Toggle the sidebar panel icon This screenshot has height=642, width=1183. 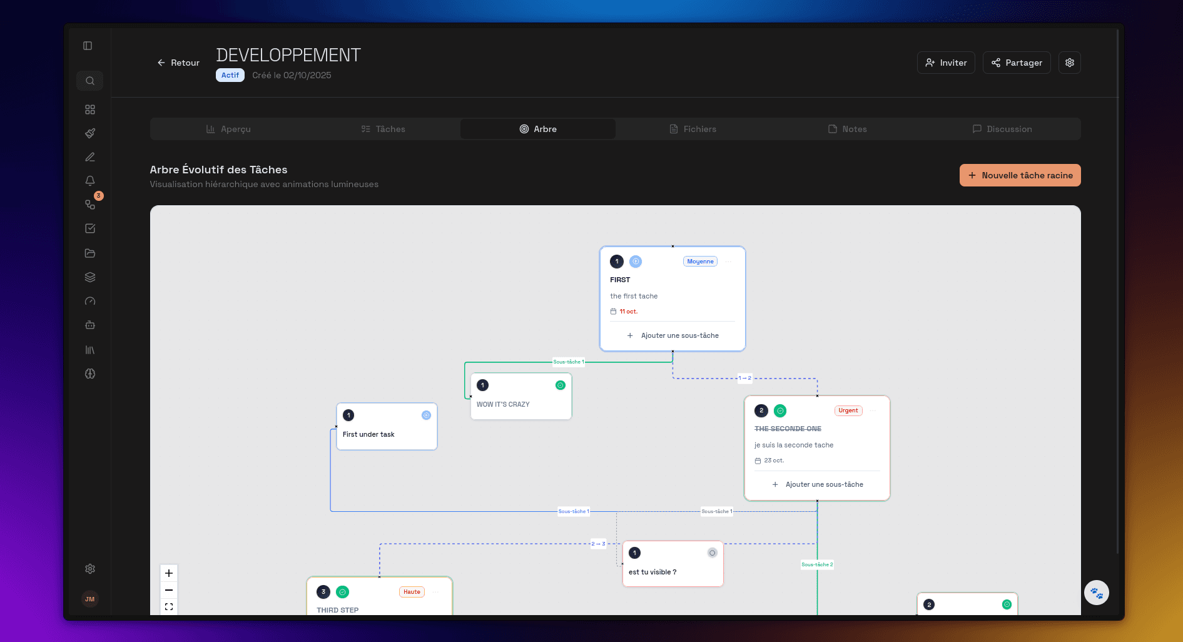point(88,46)
